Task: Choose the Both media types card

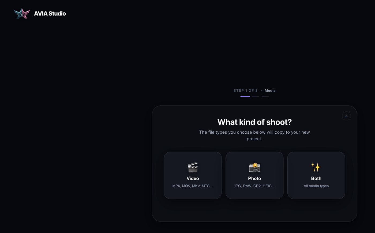Action: 316,175
